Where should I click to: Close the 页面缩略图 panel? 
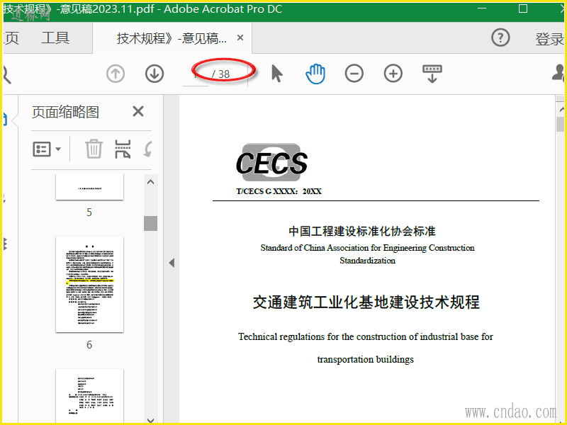pyautogui.click(x=138, y=111)
